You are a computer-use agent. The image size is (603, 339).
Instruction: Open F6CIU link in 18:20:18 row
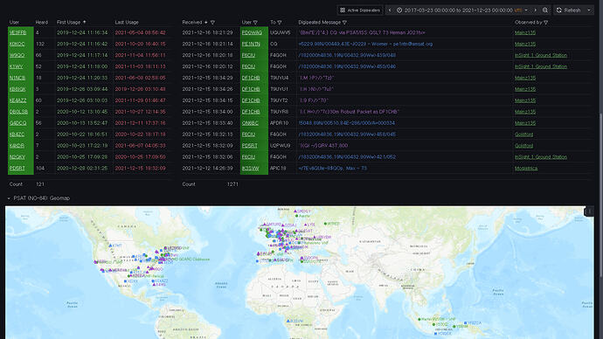[x=248, y=55]
